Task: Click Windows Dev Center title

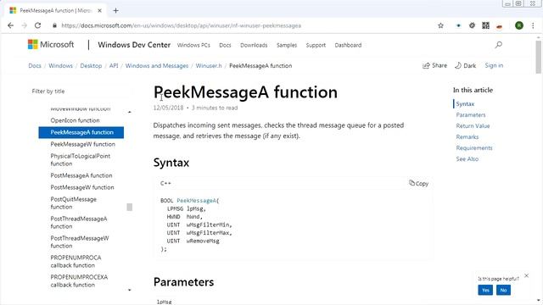Action: 134,45
